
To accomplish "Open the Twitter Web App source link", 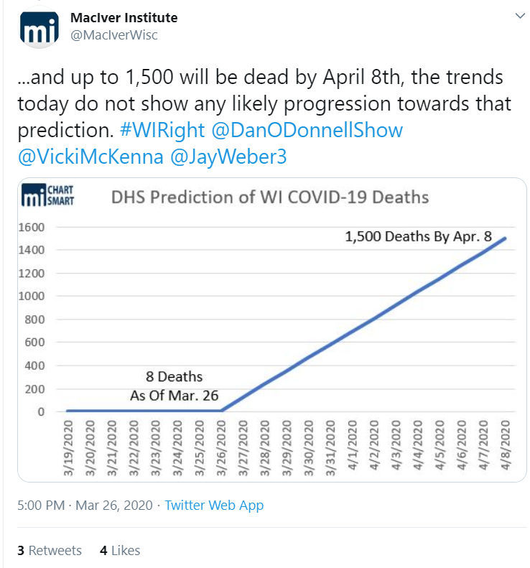I will (x=214, y=505).
